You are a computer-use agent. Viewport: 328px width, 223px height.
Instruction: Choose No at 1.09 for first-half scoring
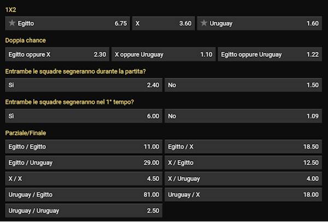point(243,116)
